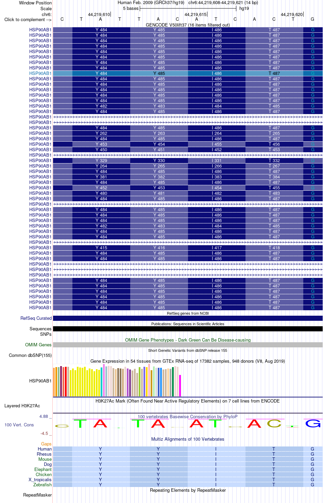Open '100 vertebrates Basewise Conservation by PhyloP' title
This screenshot has height=503, width=323.
point(188,416)
